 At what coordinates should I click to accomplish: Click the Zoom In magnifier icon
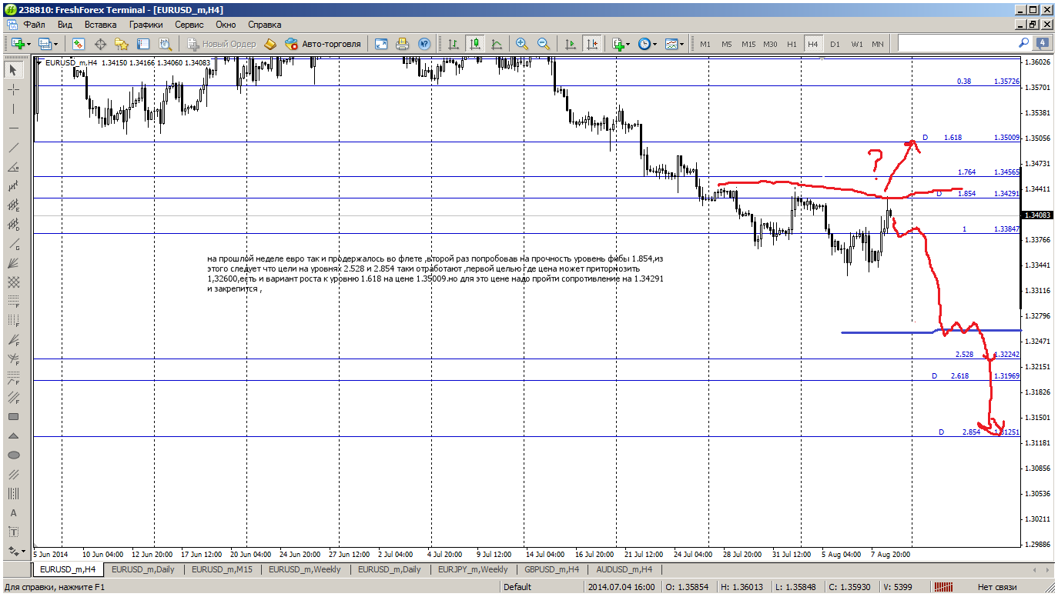click(522, 44)
